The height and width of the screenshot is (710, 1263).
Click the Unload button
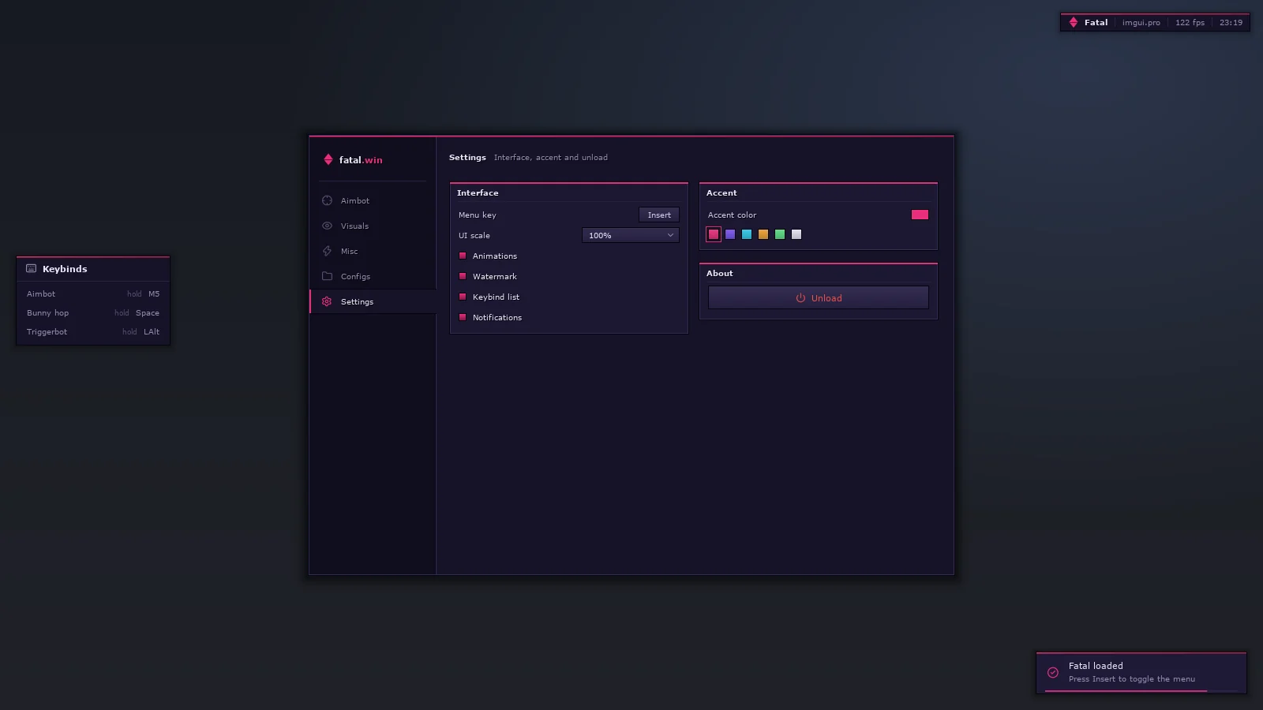(x=819, y=297)
